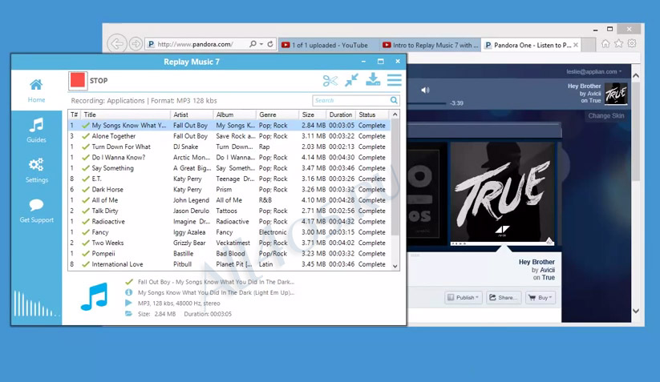Select the 'Radioactive' track row

pyautogui.click(x=229, y=222)
